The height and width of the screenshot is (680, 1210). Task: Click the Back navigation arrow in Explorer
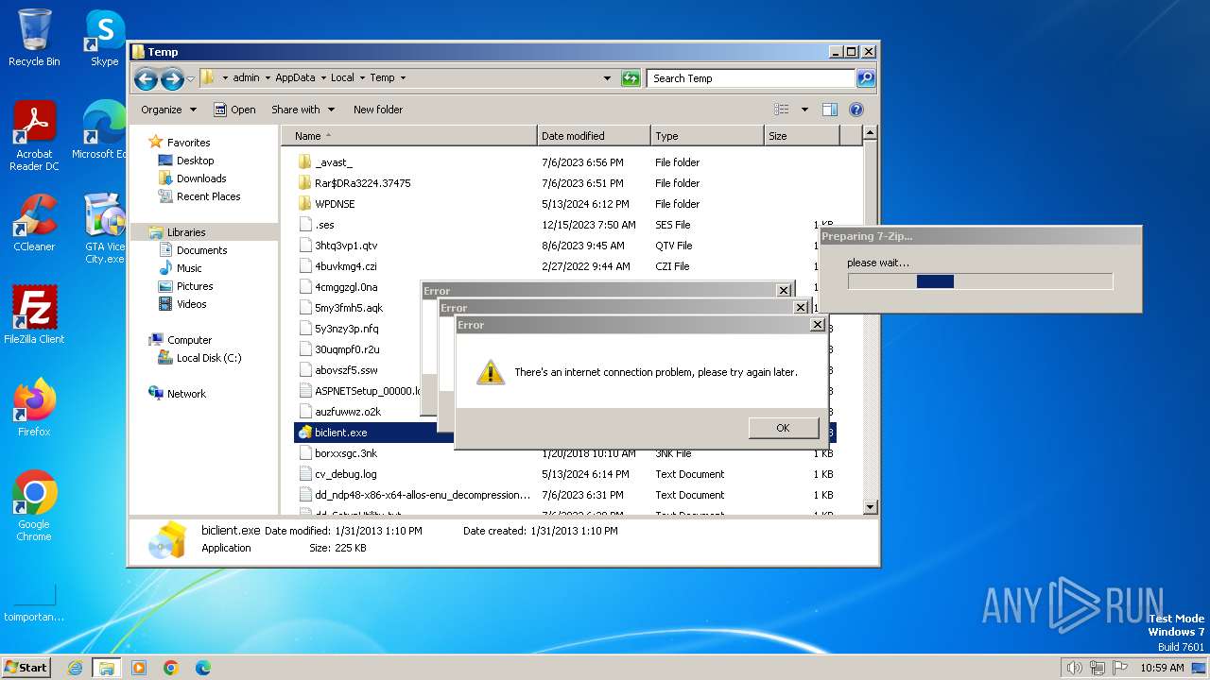tap(146, 78)
